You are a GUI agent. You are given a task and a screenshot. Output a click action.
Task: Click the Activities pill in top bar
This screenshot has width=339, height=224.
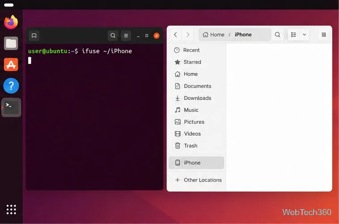click(x=8, y=5)
